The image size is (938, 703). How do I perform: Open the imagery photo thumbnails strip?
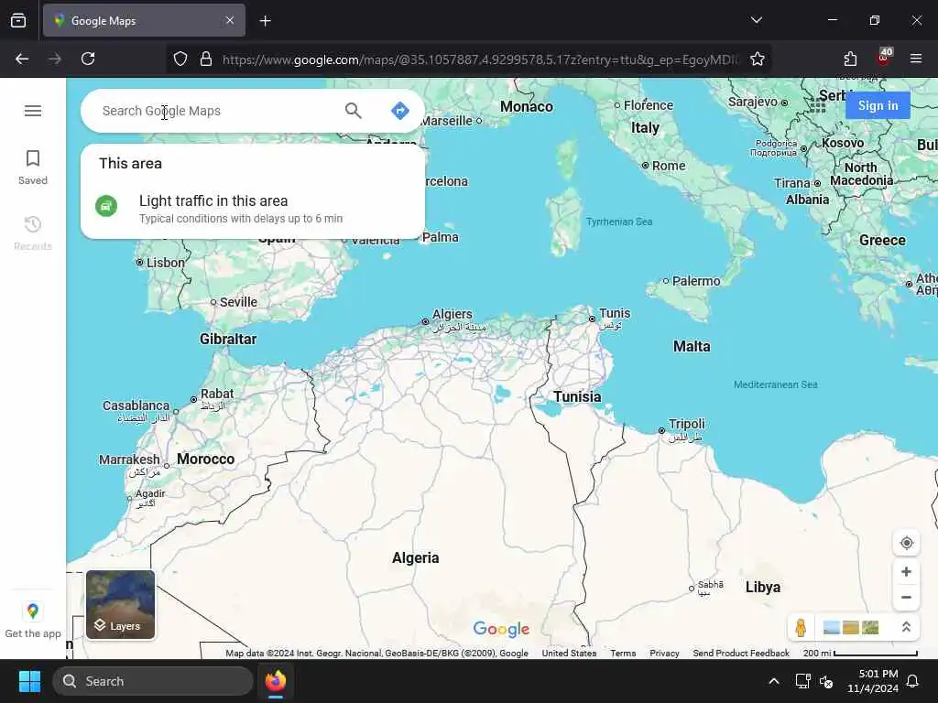coord(851,628)
